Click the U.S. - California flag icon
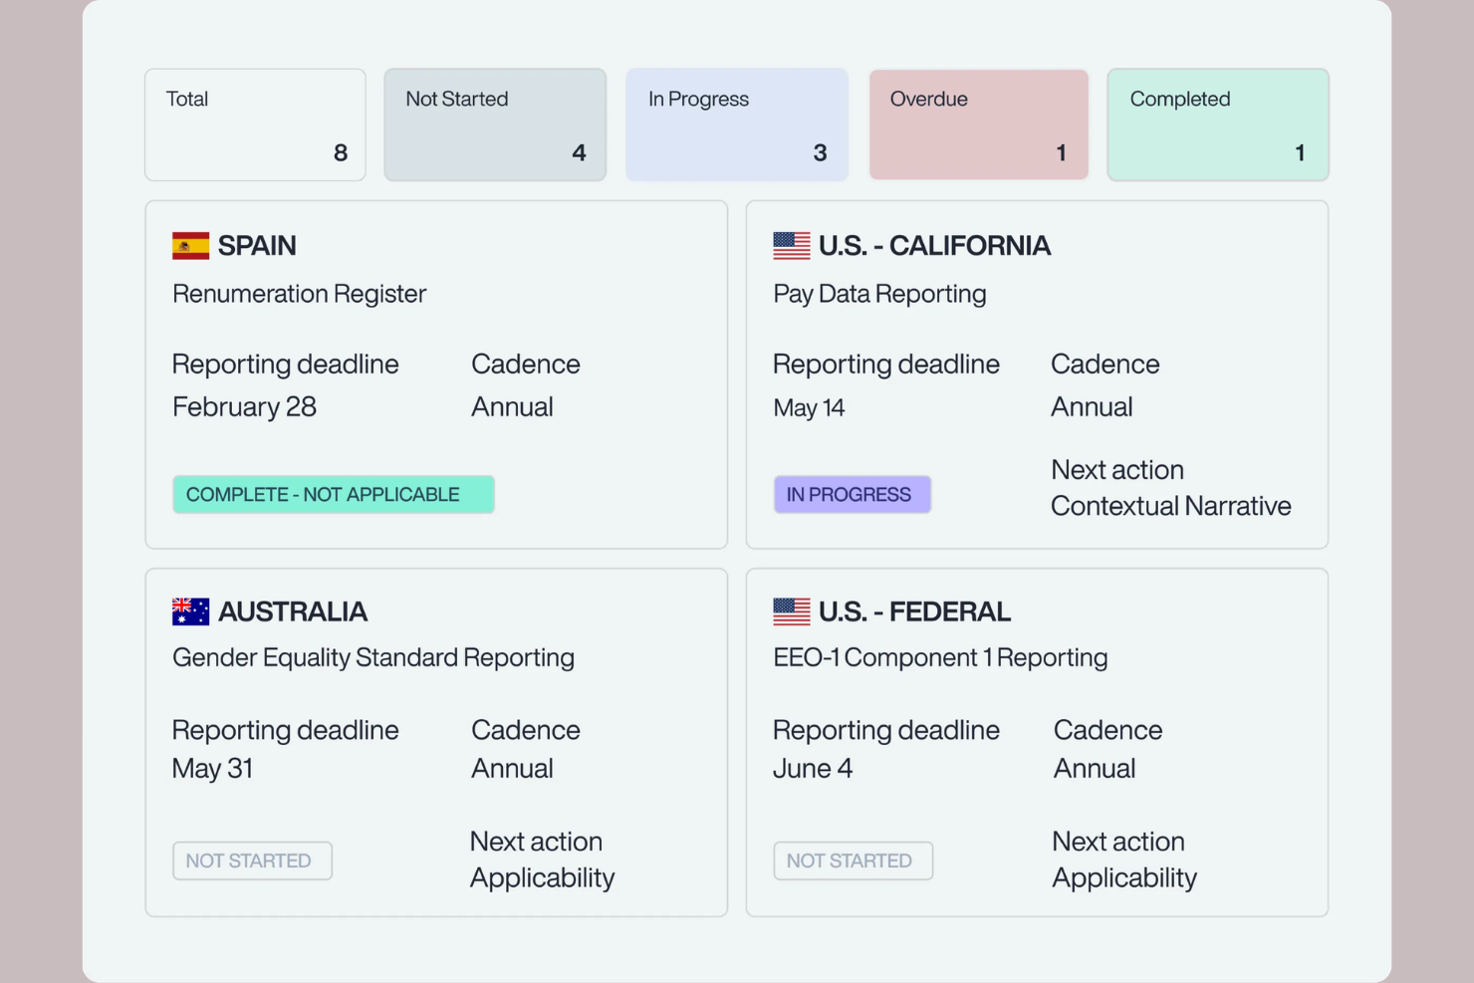 [792, 245]
